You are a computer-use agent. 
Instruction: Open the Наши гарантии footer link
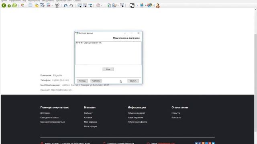click(x=136, y=117)
